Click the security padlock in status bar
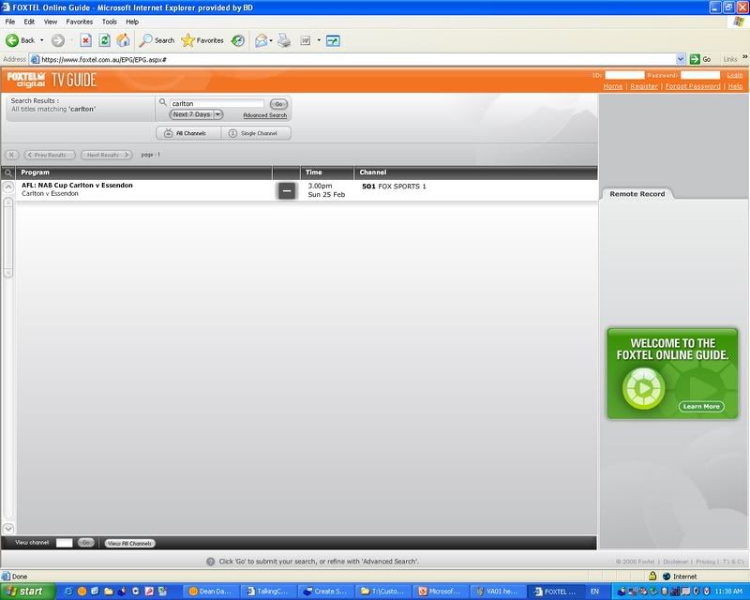The width and height of the screenshot is (750, 600). [x=652, y=576]
